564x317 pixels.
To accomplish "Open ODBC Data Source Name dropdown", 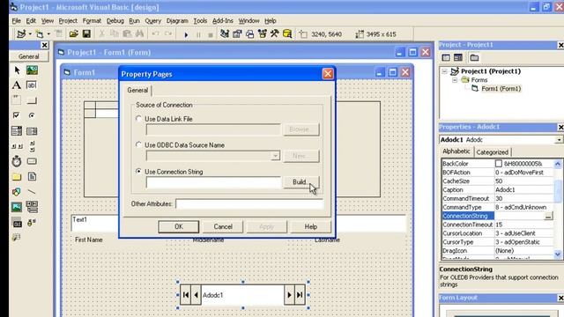I will click(275, 156).
